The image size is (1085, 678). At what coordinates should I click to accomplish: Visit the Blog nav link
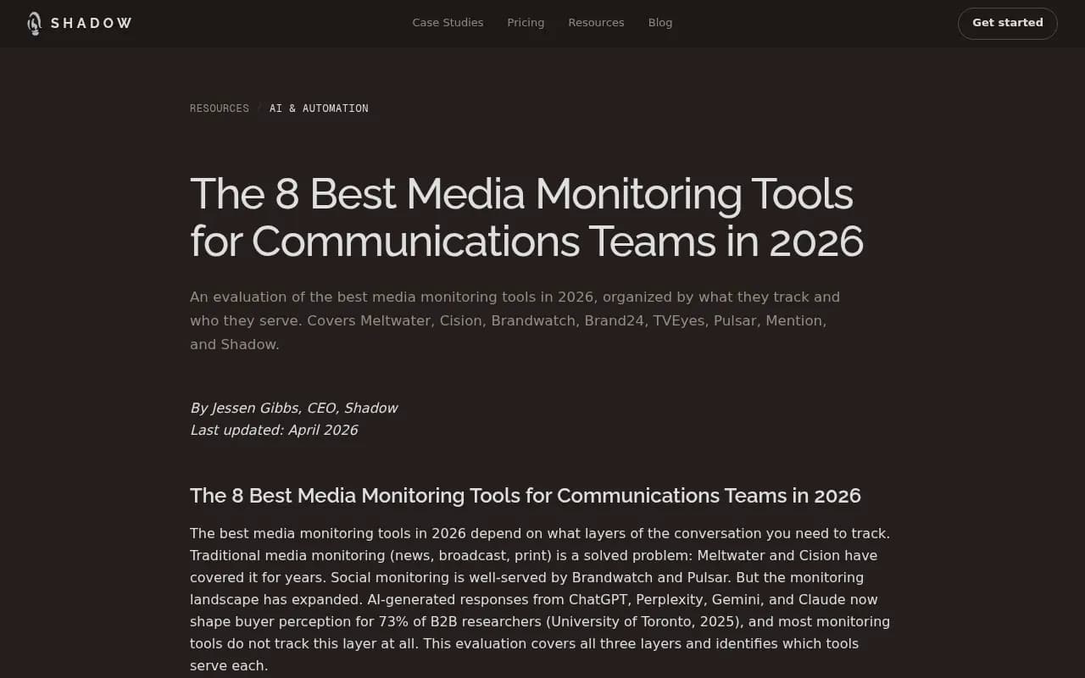[660, 23]
